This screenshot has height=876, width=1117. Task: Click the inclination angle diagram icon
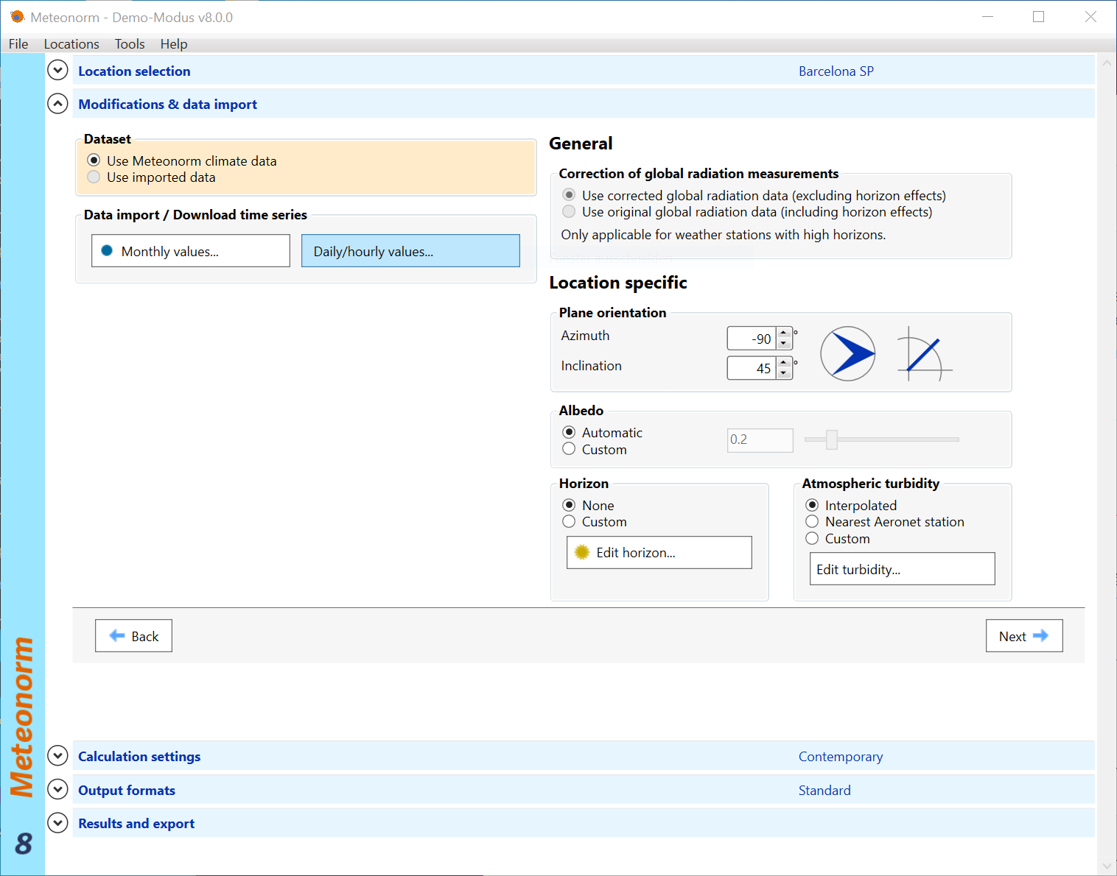click(x=923, y=354)
